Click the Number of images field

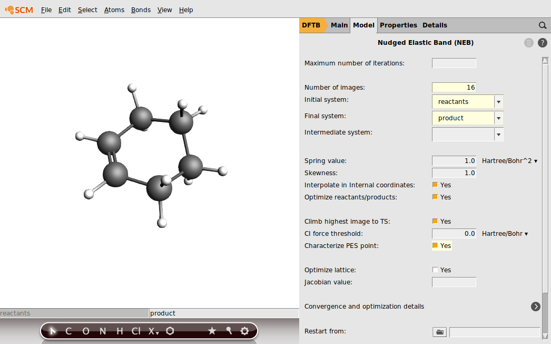pyautogui.click(x=454, y=88)
